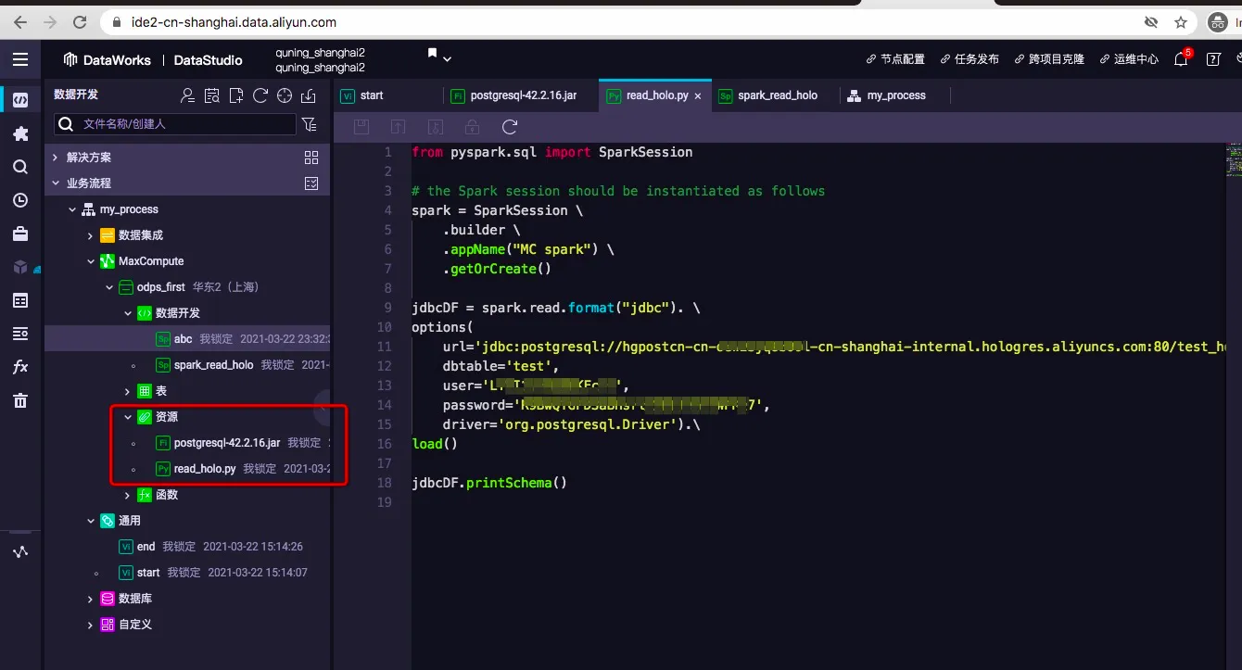Expand the 数据集成 folder
The width and height of the screenshot is (1242, 670).
tap(90, 235)
